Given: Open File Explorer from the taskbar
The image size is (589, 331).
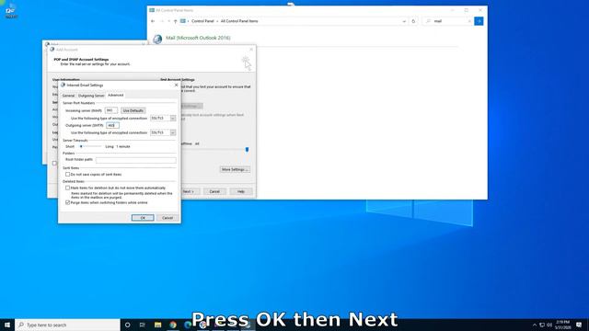Looking at the screenshot, I should coord(157,325).
